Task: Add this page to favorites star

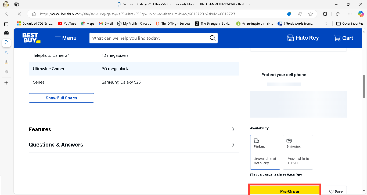Action: pos(311,14)
